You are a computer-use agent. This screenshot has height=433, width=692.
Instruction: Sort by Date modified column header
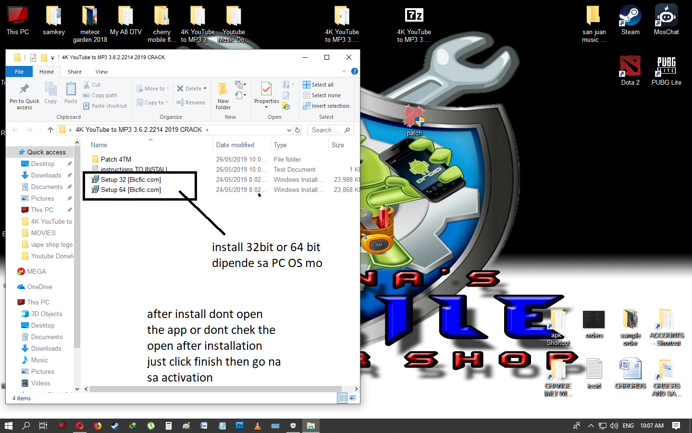tap(235, 145)
